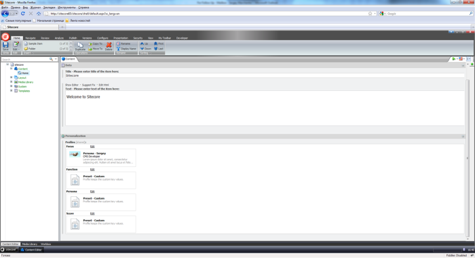The height and width of the screenshot is (258, 475).
Task: Click into the Title input field
Action: coord(265,75)
